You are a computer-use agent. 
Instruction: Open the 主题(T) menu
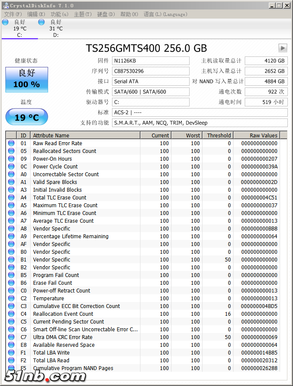83,14
